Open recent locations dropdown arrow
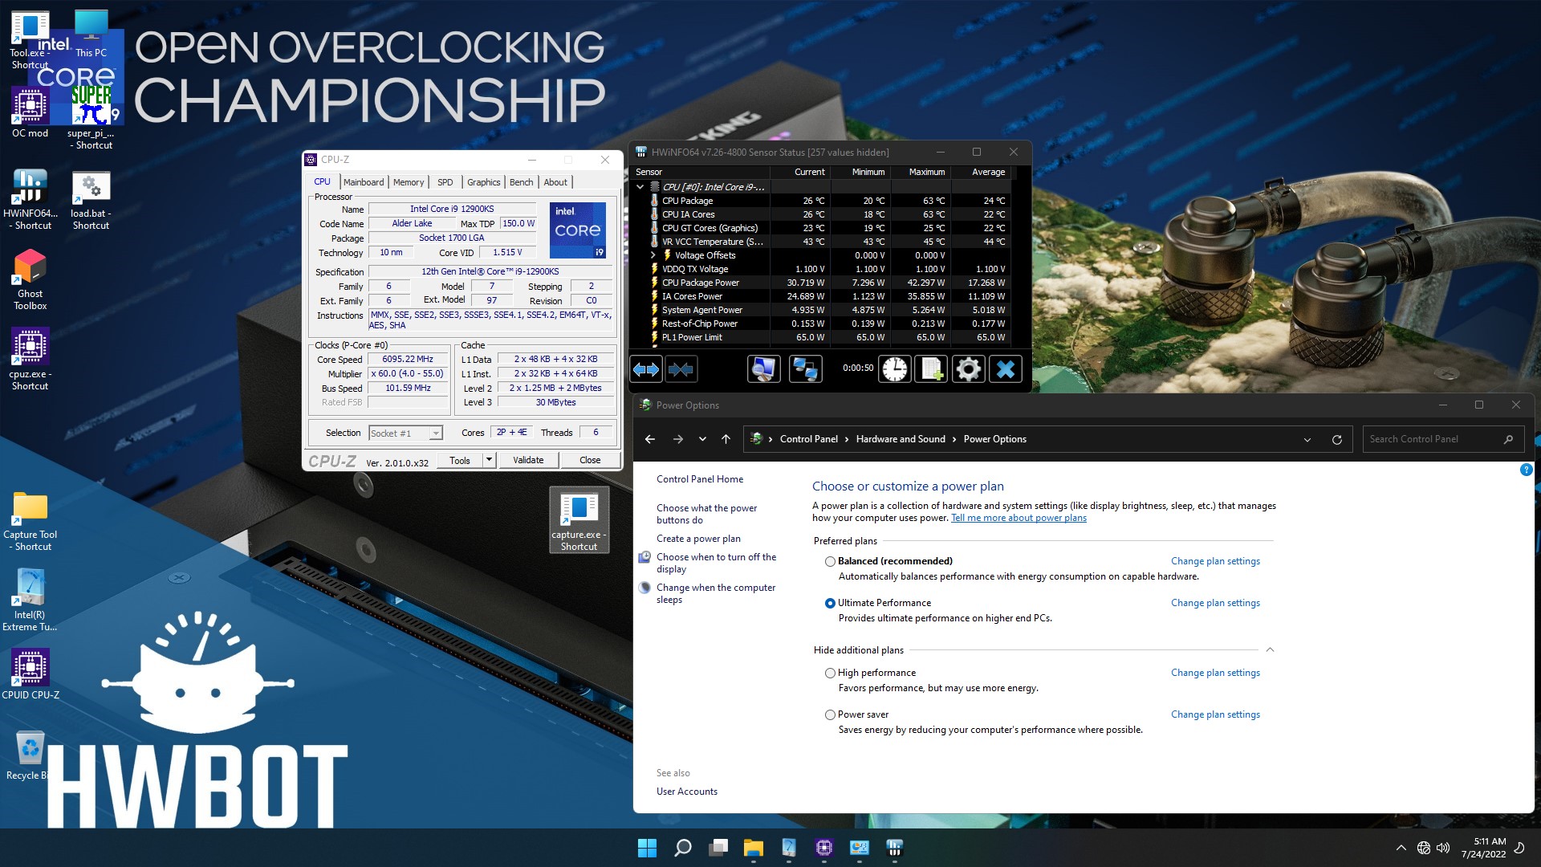The width and height of the screenshot is (1541, 867). 702,439
